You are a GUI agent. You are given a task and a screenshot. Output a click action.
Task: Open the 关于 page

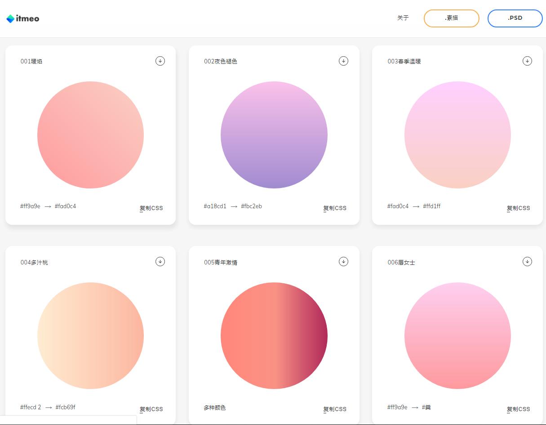tap(403, 18)
